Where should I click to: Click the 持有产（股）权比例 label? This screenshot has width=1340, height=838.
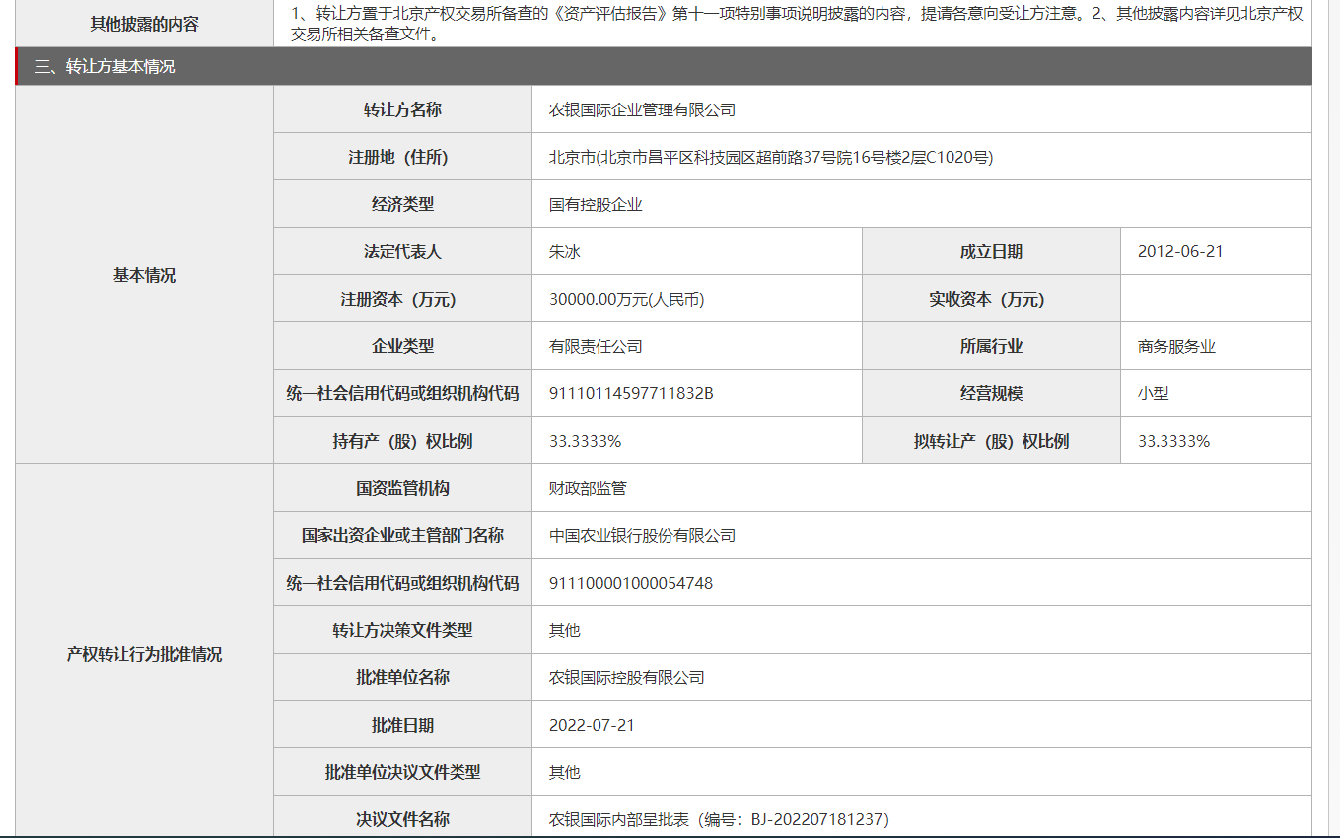(402, 442)
